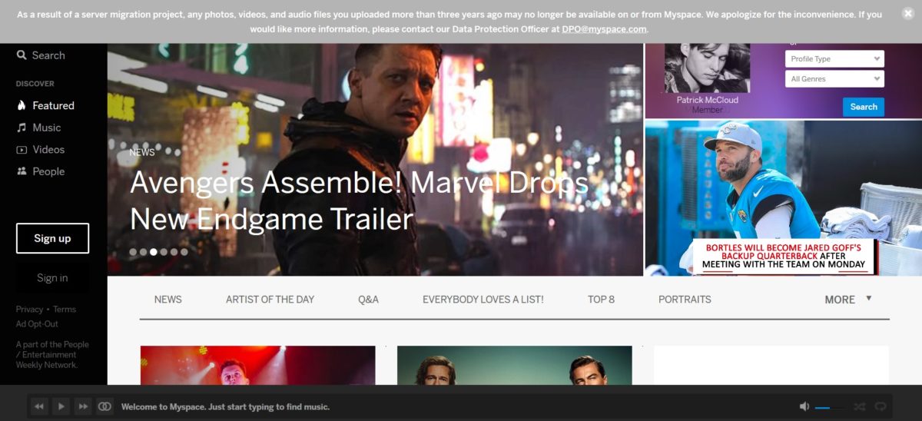922x421 pixels.
Task: Open the connect rings icon in player
Action: [105, 406]
